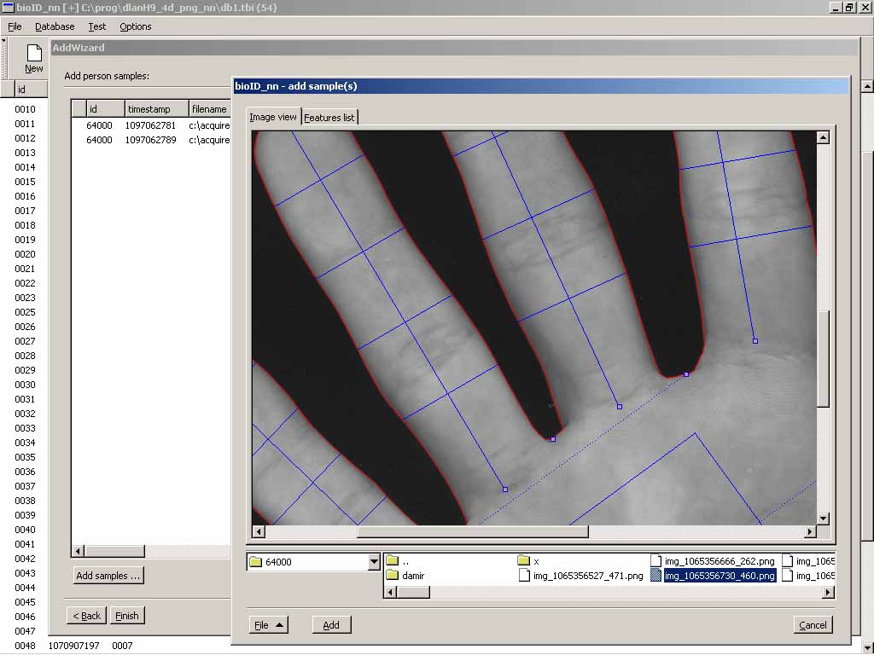Click Cancel in add sample dialog
Screen dimensions: 874x655
click(813, 625)
